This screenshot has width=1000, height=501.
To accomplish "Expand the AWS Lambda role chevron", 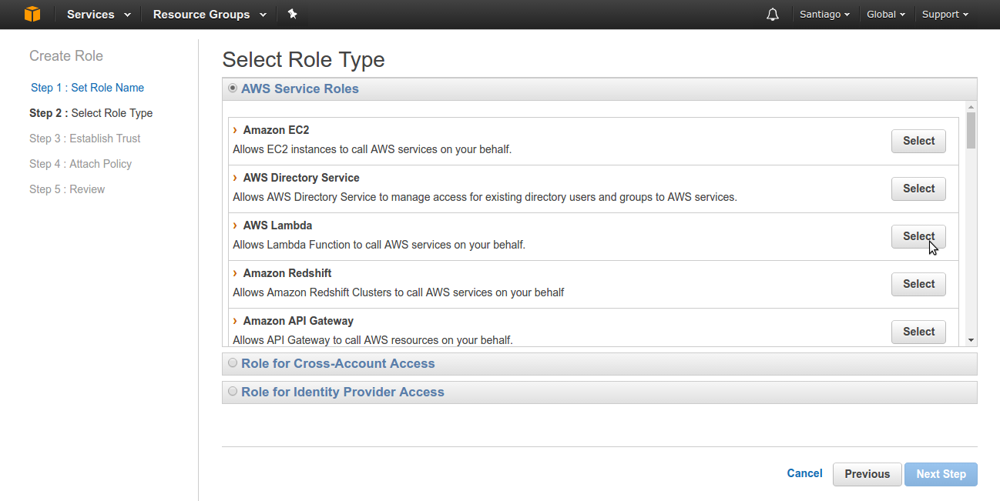I will (x=235, y=225).
